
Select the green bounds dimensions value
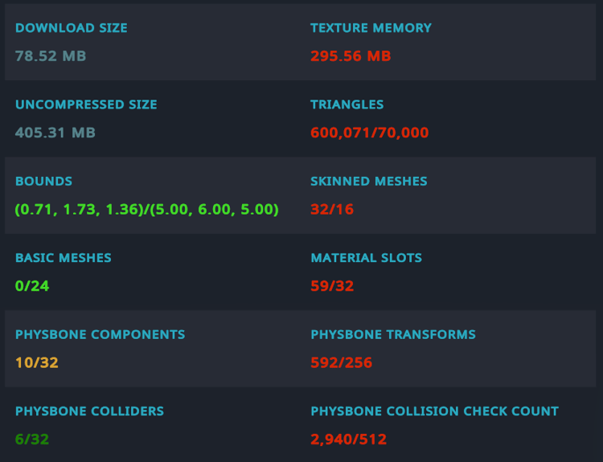(147, 210)
